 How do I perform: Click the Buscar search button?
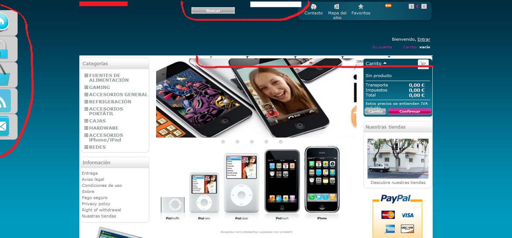pyautogui.click(x=213, y=10)
